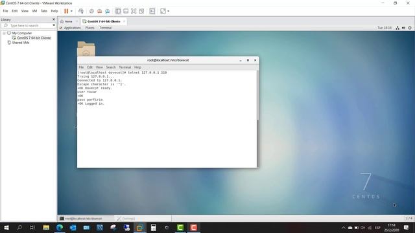Click the stretch guest display icon
The image size is (415, 233).
(163, 11)
